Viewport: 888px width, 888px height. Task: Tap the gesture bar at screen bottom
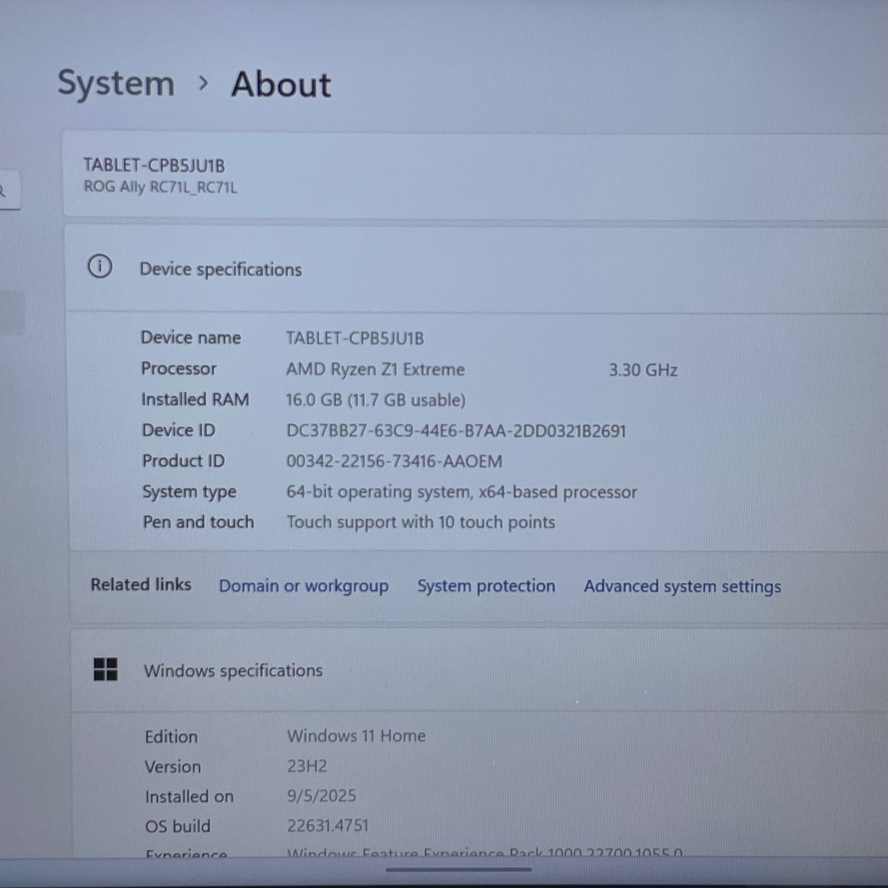(459, 870)
